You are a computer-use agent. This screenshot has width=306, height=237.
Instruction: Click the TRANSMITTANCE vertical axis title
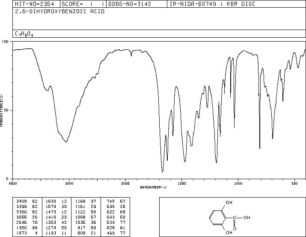tap(1, 111)
